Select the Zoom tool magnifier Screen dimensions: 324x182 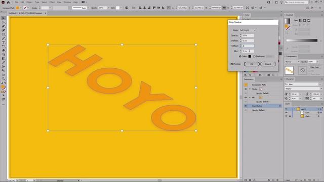coord(3,79)
